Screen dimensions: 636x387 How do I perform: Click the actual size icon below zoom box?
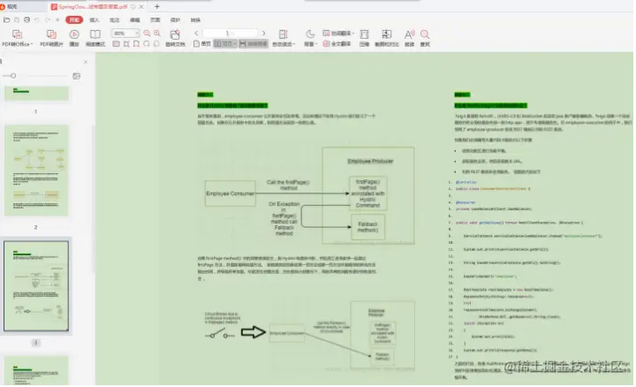(116, 44)
